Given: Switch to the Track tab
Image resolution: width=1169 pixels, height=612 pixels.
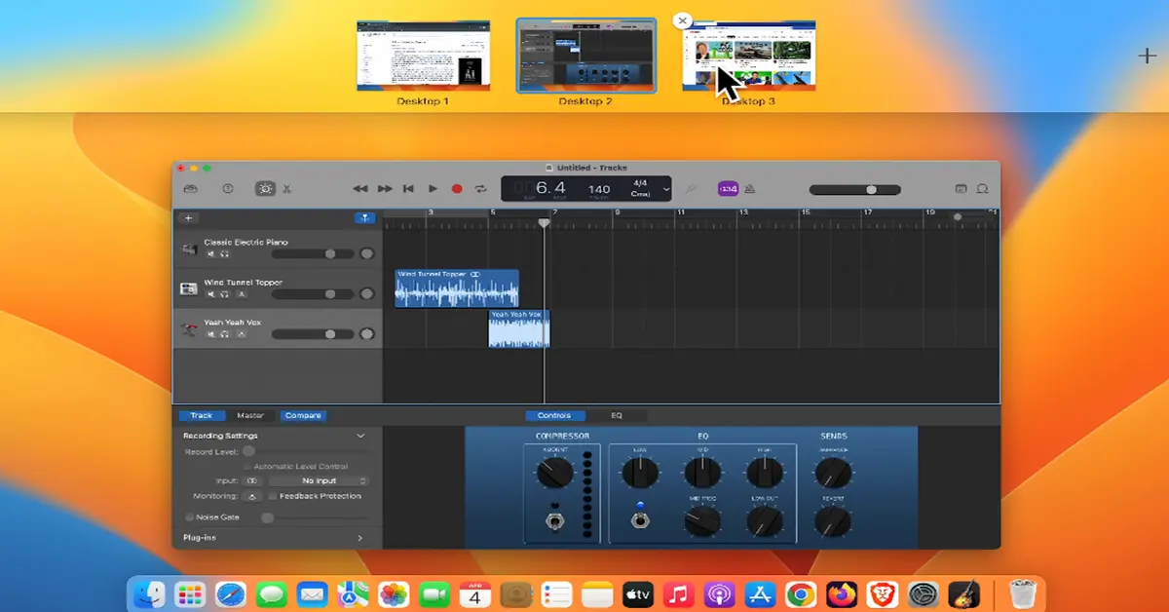Looking at the screenshot, I should pyautogui.click(x=201, y=415).
